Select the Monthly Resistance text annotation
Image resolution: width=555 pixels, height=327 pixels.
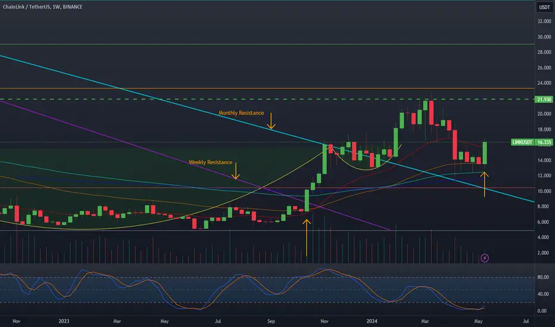(241, 113)
